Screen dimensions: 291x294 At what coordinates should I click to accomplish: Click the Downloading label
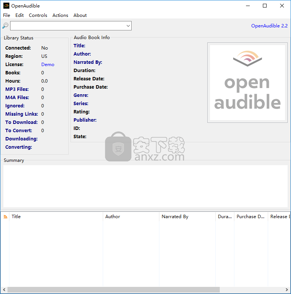pos(21,139)
